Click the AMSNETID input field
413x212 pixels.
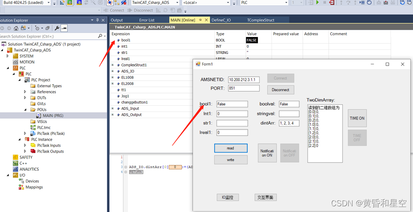[x=244, y=79]
